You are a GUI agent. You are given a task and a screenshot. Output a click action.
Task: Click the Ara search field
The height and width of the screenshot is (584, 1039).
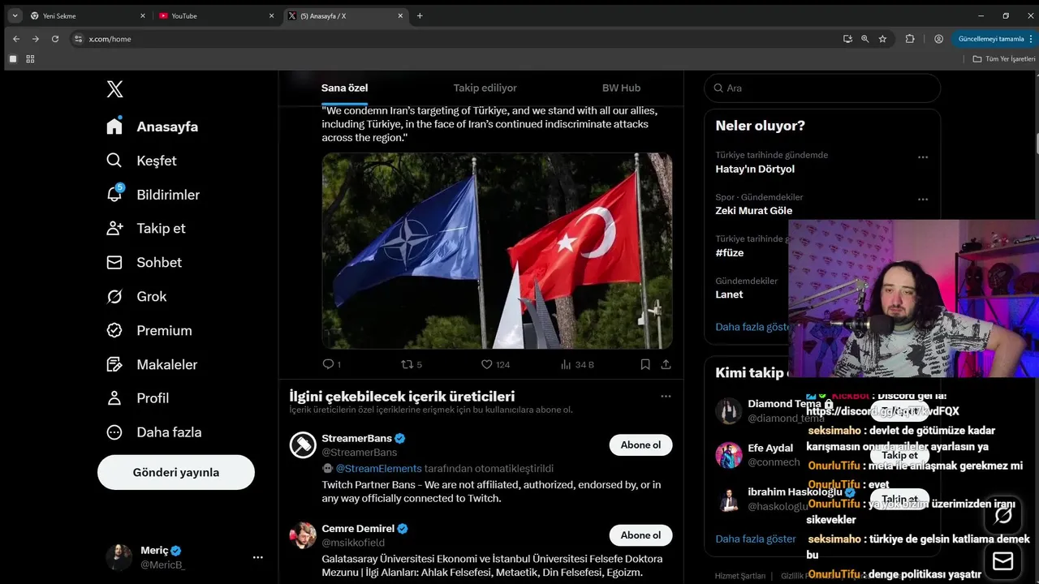[822, 88]
